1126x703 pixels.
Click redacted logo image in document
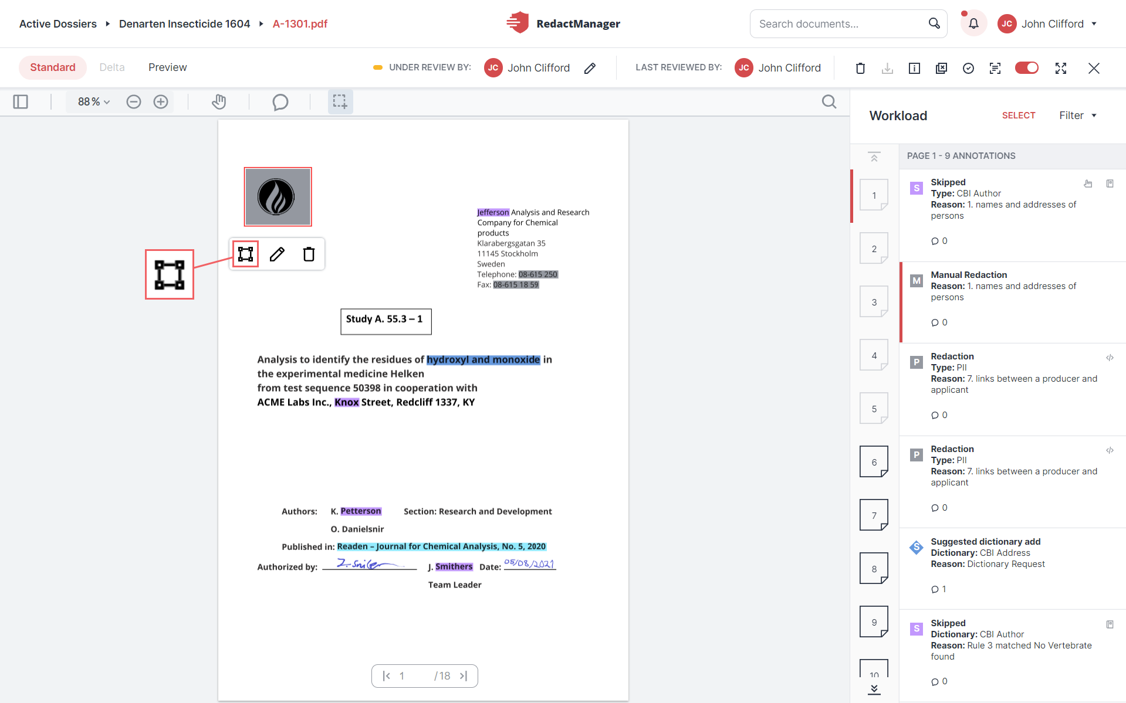pos(278,197)
